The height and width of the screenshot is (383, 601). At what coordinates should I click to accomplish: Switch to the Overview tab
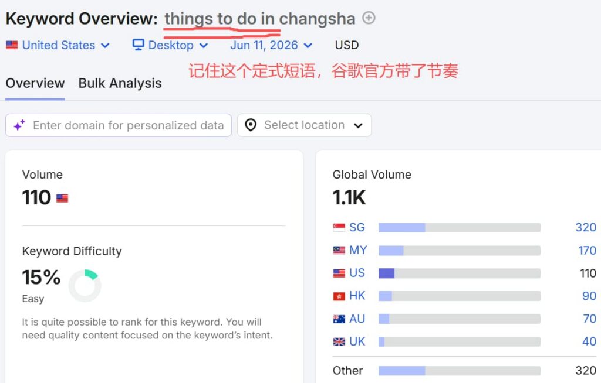coord(35,83)
